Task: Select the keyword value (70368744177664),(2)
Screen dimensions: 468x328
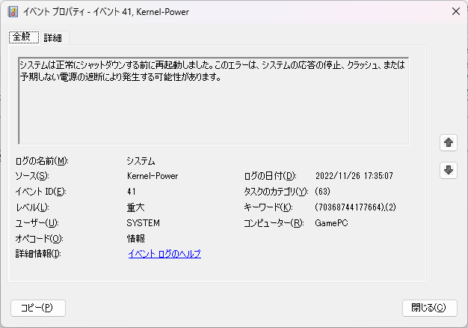Action: pyautogui.click(x=355, y=207)
